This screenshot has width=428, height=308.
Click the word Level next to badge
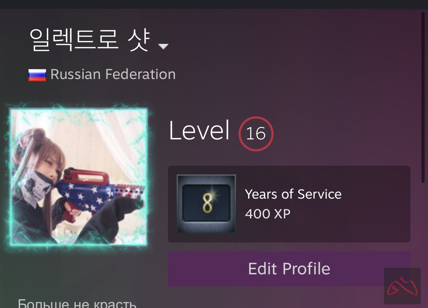[199, 131]
